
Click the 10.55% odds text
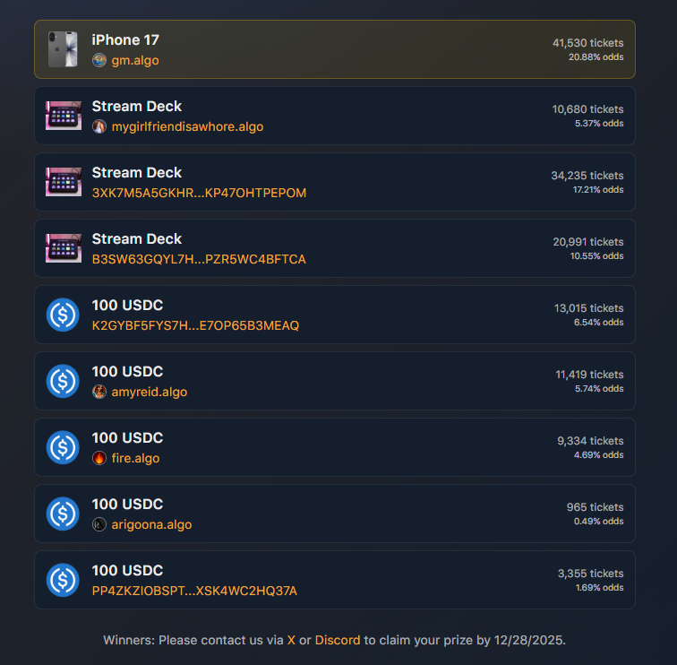[596, 256]
